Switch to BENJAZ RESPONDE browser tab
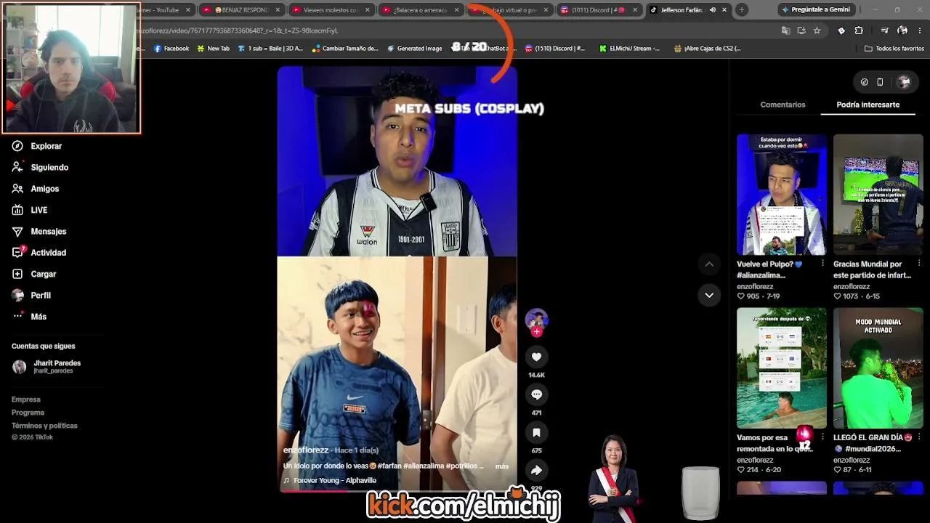Viewport: 930px width, 523px height. (x=240, y=10)
